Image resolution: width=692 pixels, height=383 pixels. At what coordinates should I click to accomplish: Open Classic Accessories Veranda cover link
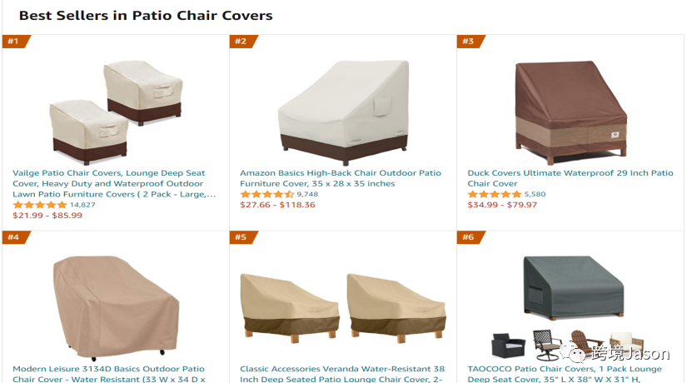342,374
